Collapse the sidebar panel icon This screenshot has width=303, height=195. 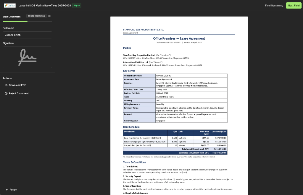pyautogui.click(x=50, y=16)
